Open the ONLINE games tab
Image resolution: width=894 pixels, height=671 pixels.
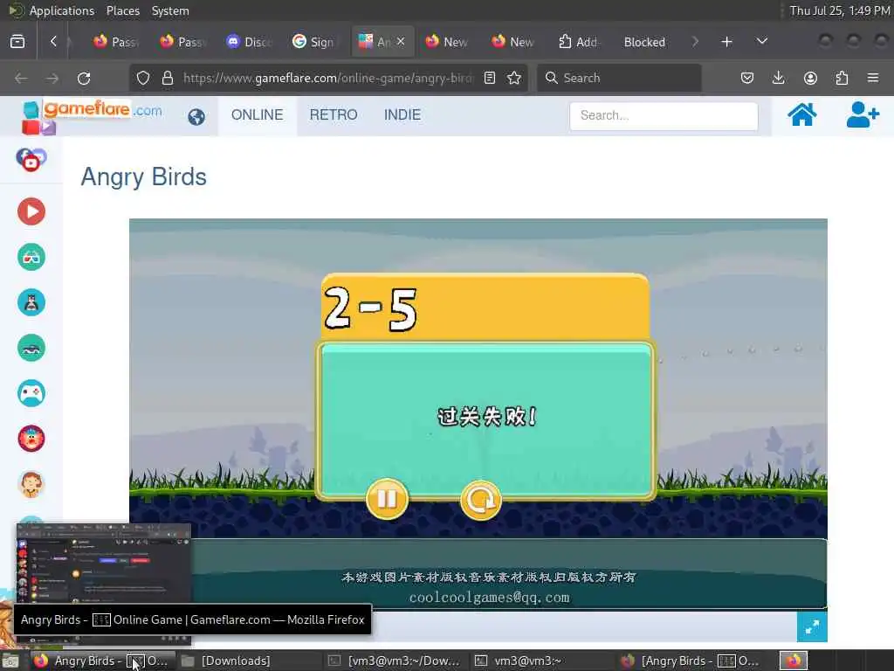(x=258, y=114)
